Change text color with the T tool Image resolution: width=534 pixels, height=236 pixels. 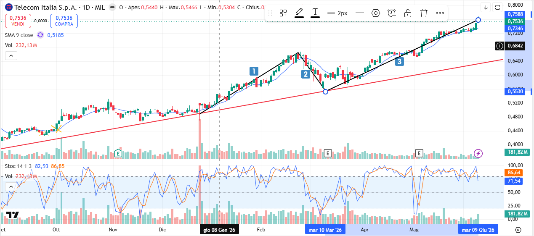click(315, 13)
